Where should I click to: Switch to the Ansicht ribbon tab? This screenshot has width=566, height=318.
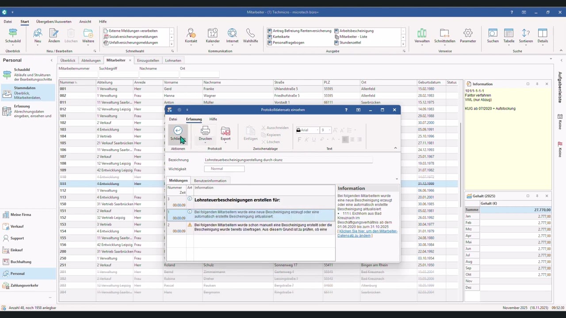coord(85,22)
